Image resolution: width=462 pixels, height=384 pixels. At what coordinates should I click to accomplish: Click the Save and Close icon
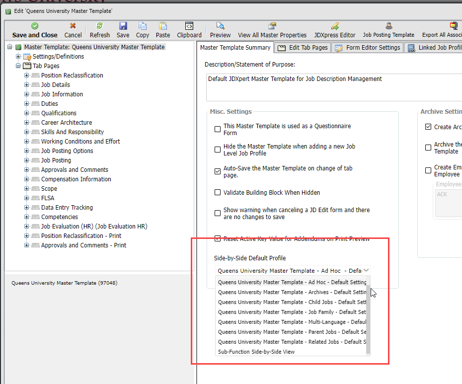pos(35,26)
